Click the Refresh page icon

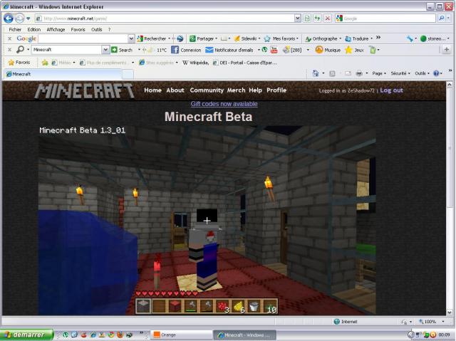(317, 19)
